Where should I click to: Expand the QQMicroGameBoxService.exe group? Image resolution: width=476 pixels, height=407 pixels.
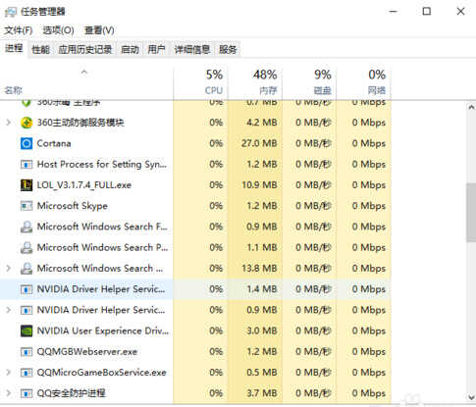pos(9,373)
